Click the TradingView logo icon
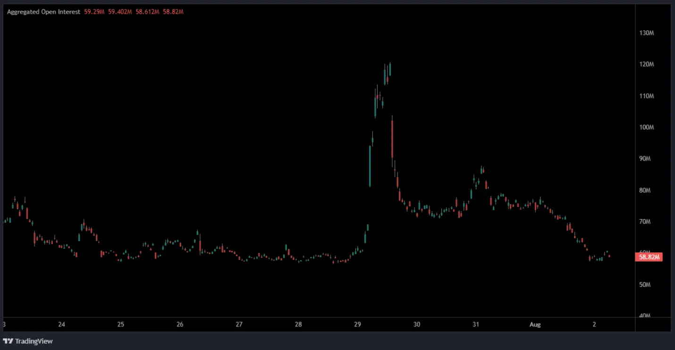Image resolution: width=675 pixels, height=350 pixels. (x=8, y=341)
